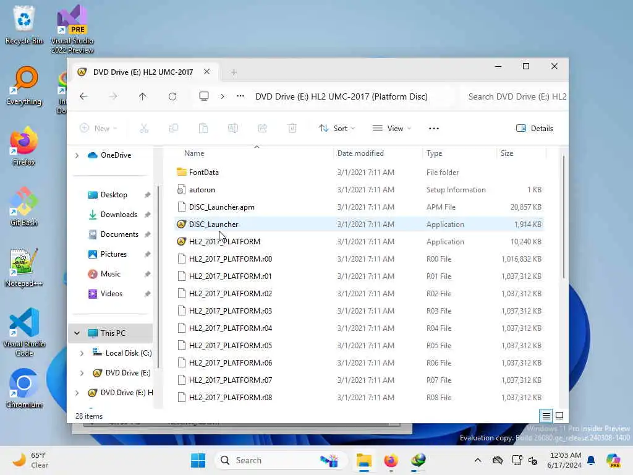Click the Search DVD Drive input field
The image size is (633, 475).
(x=517, y=96)
